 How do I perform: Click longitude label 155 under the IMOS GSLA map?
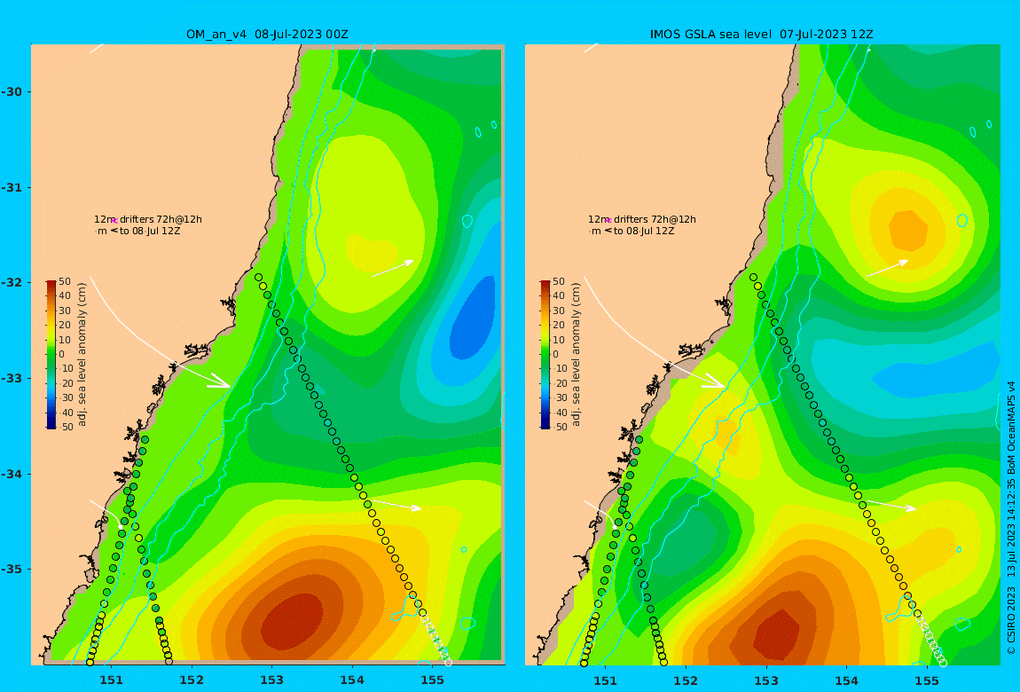[x=926, y=680]
